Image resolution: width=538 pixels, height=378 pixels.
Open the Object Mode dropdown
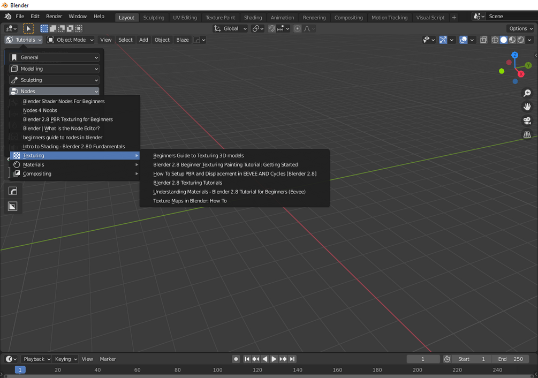pyautogui.click(x=70, y=40)
